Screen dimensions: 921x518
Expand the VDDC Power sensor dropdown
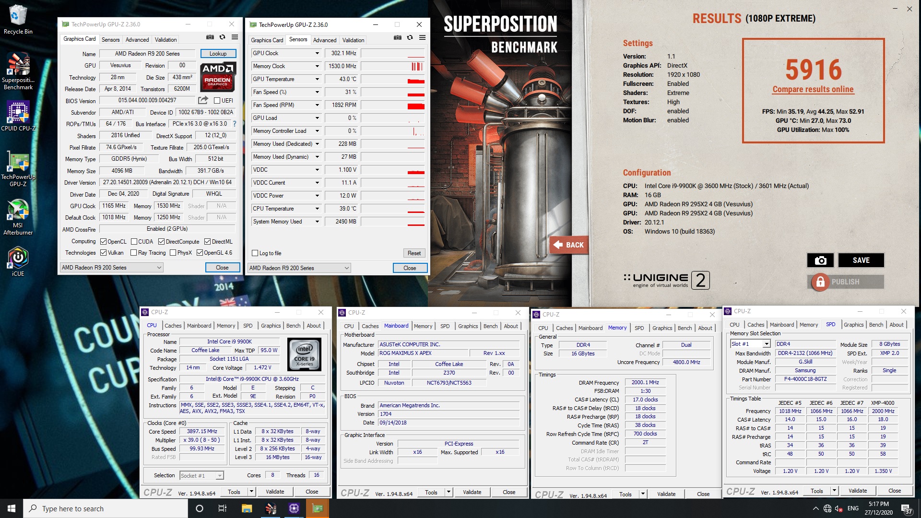point(317,196)
